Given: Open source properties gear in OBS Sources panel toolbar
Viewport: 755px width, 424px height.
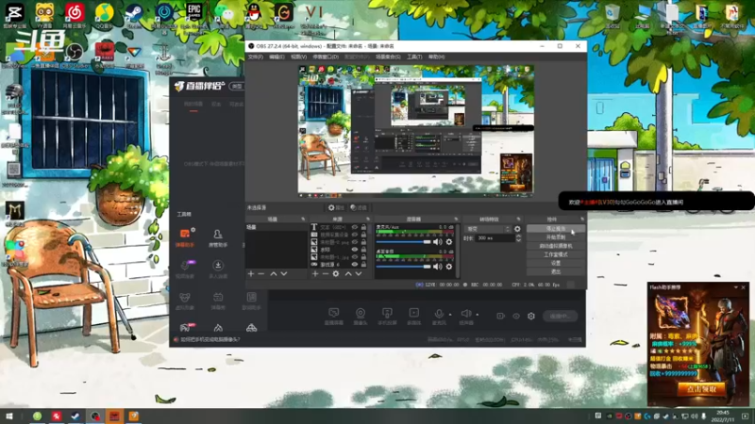Looking at the screenshot, I should click(336, 273).
